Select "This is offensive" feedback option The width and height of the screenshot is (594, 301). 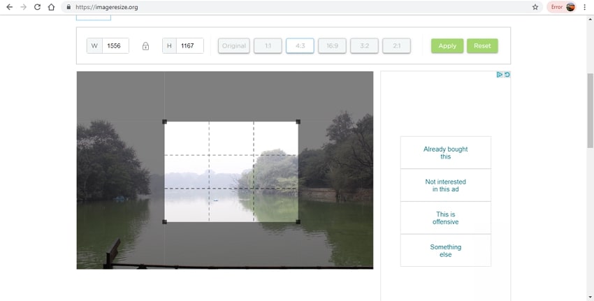pyautogui.click(x=445, y=218)
